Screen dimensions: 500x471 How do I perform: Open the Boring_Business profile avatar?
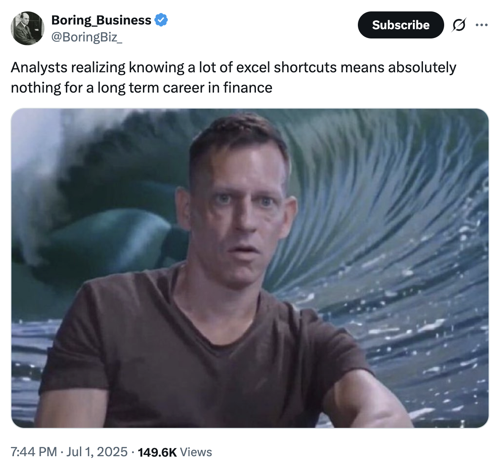pos(27,28)
